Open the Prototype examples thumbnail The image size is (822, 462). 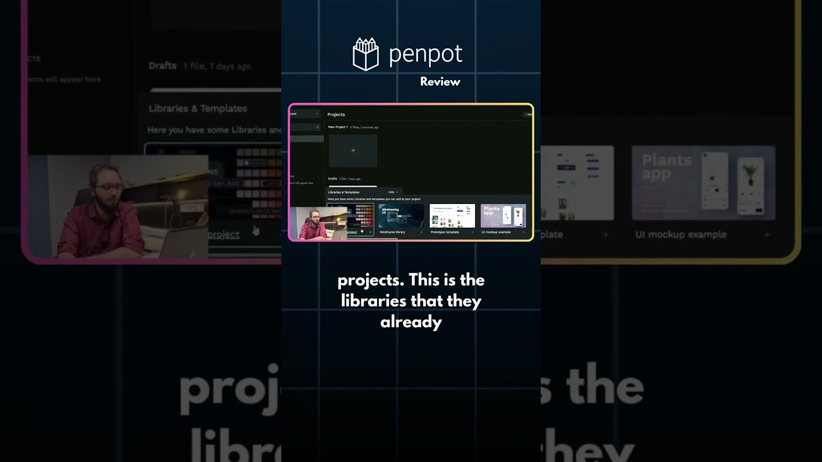pos(452,216)
